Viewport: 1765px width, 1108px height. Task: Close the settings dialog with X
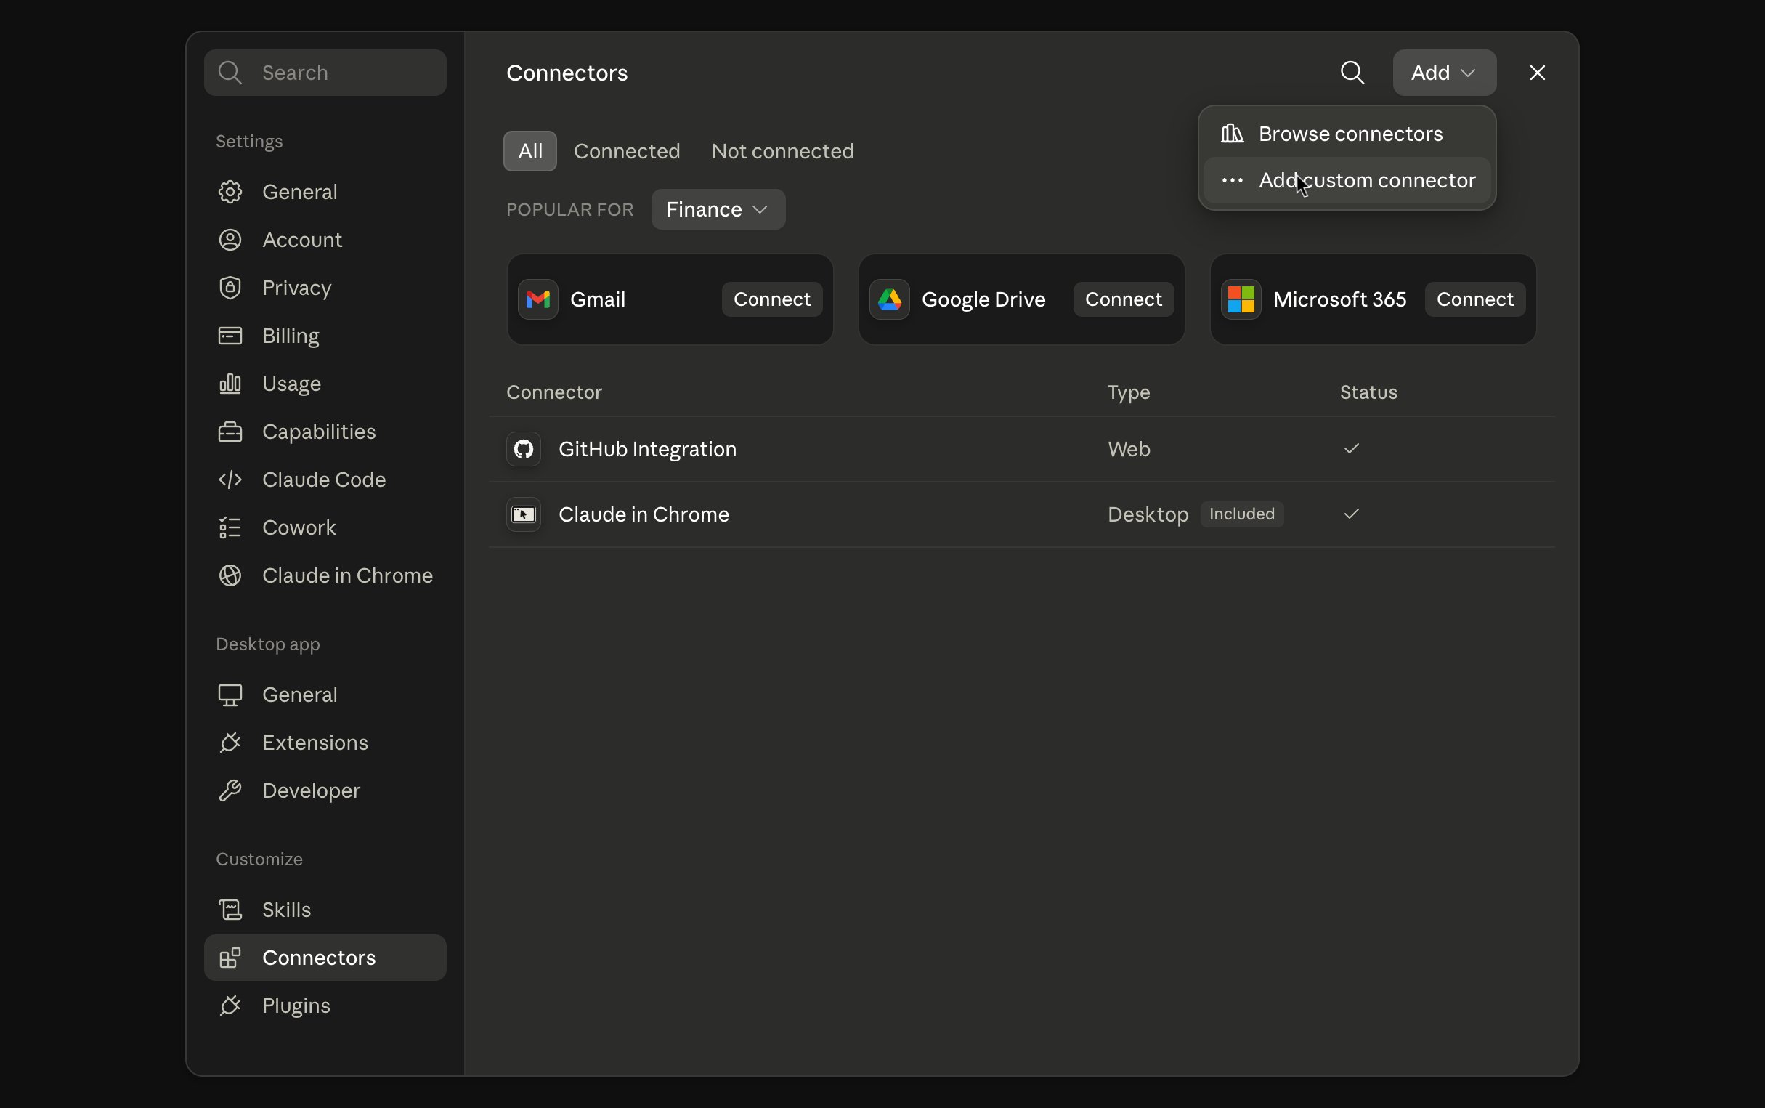coord(1537,73)
